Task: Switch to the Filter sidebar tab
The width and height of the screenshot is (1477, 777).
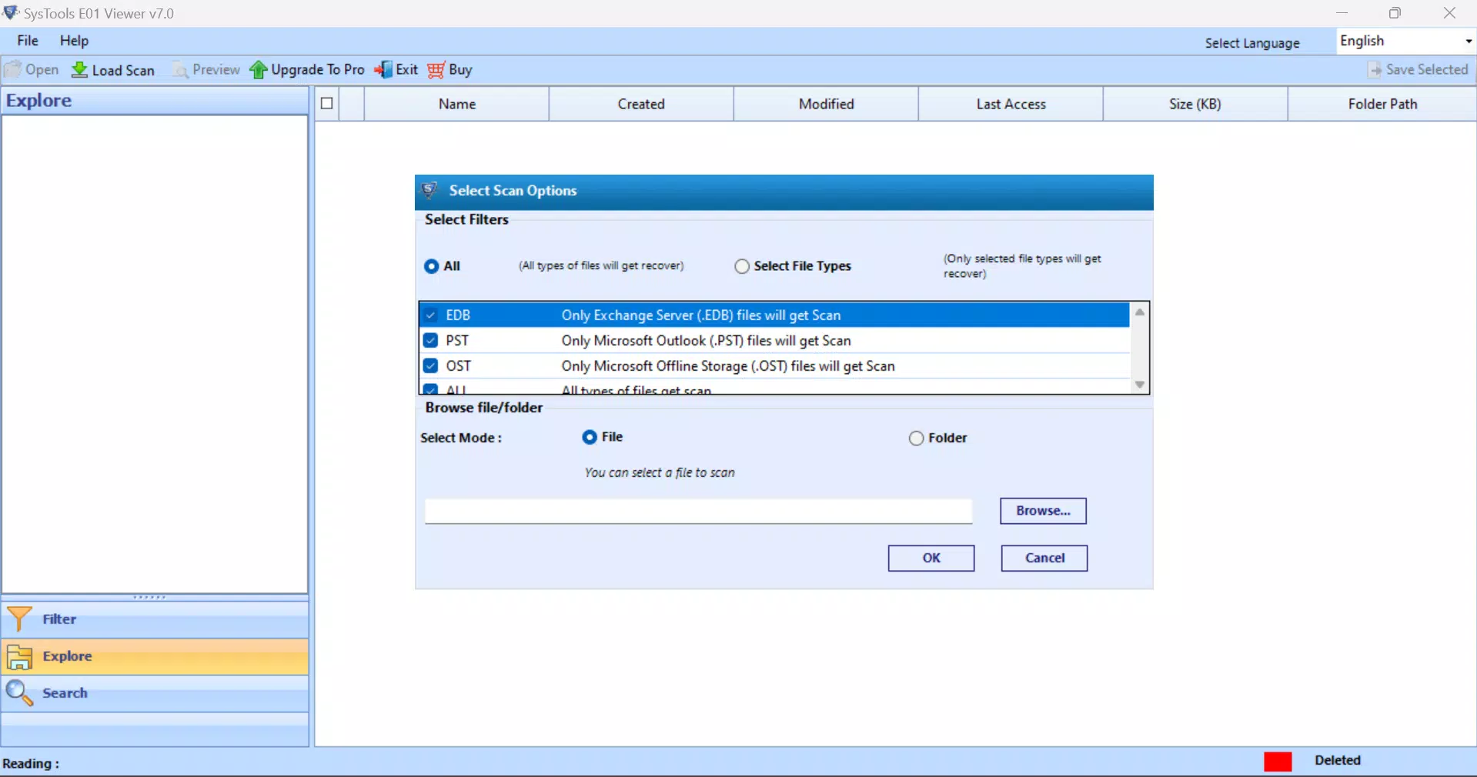Action: point(155,619)
